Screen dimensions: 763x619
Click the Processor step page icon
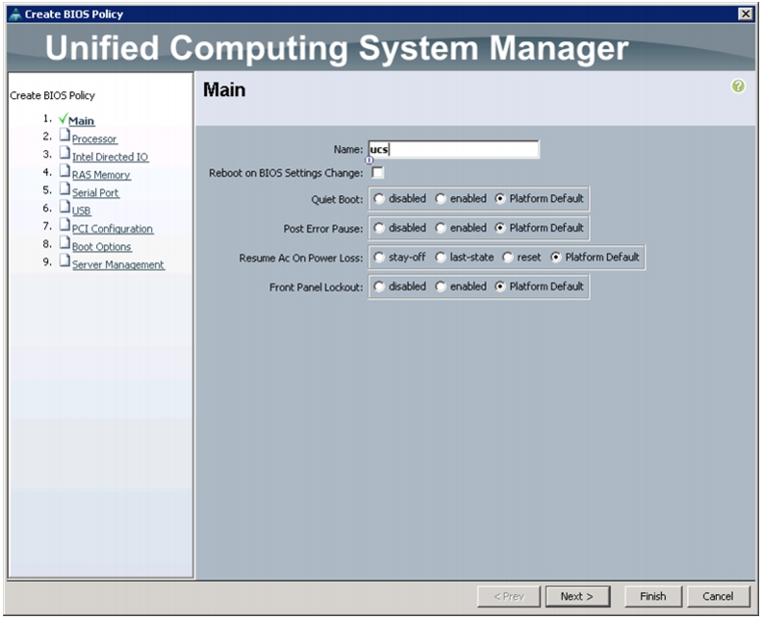pos(64,135)
